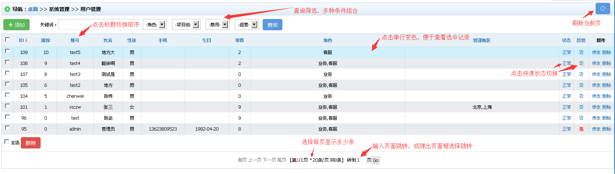Viewport: 615px width, 174px height.
Task: Click the 桌面 breadcrumb link
Action: click(x=33, y=9)
